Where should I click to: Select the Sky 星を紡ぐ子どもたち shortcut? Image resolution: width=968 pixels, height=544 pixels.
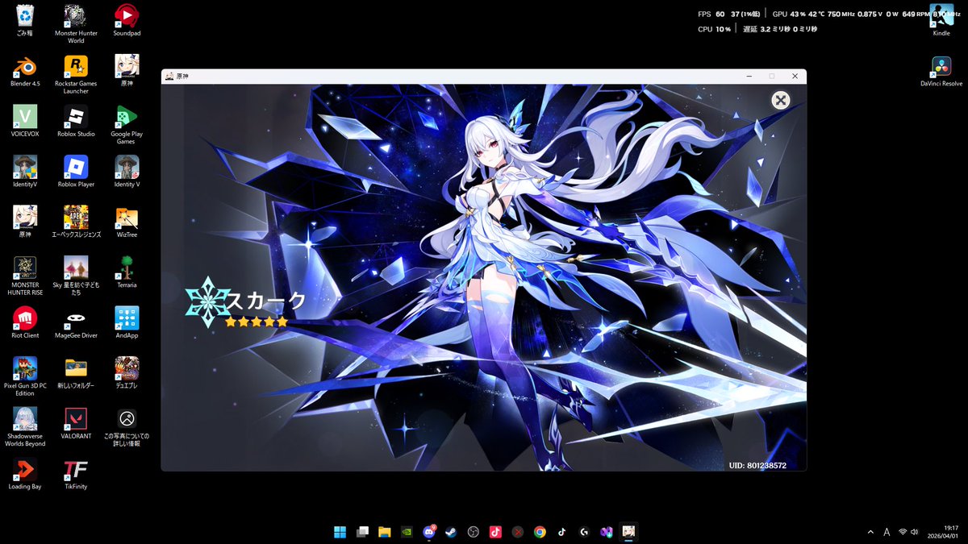(x=76, y=276)
